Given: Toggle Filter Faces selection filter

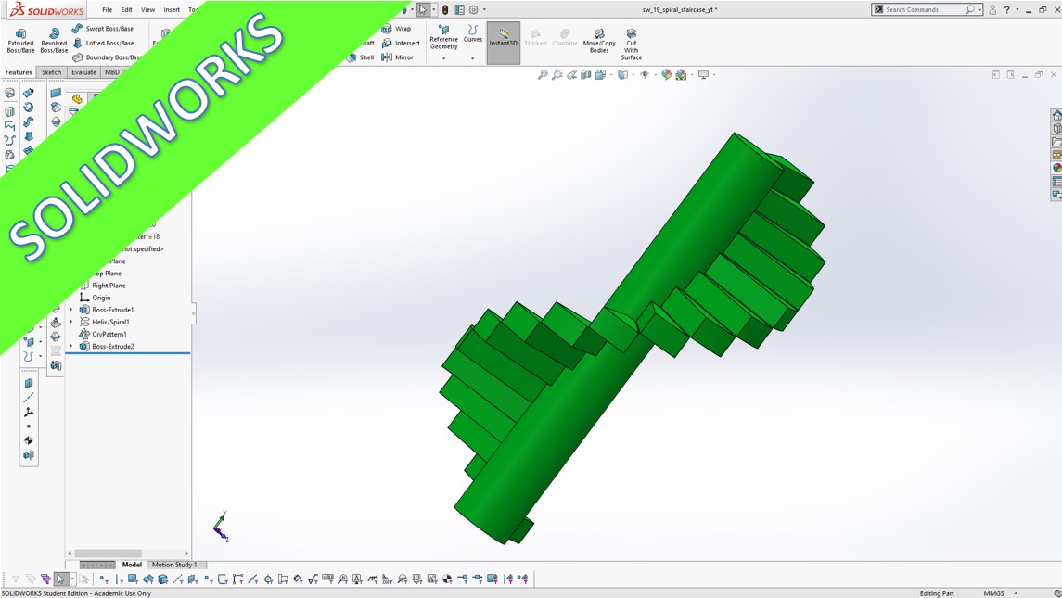Looking at the screenshot, I should (x=134, y=579).
